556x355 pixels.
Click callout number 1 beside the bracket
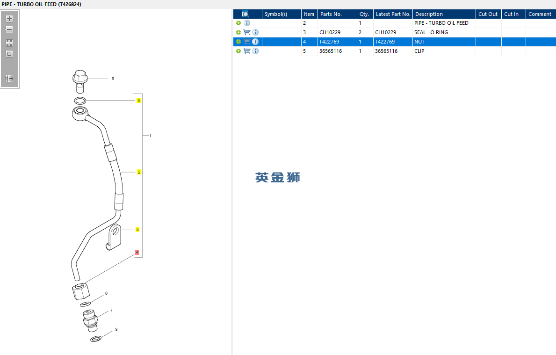(x=150, y=136)
